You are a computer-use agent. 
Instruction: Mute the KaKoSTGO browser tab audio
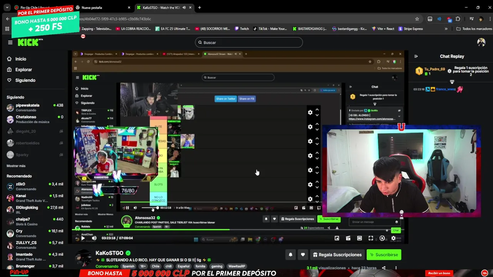coord(184,7)
